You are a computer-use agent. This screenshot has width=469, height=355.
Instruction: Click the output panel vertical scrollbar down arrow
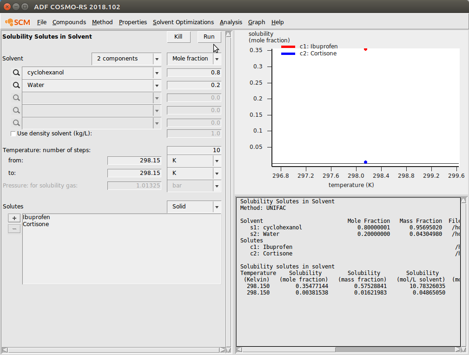coord(463,349)
